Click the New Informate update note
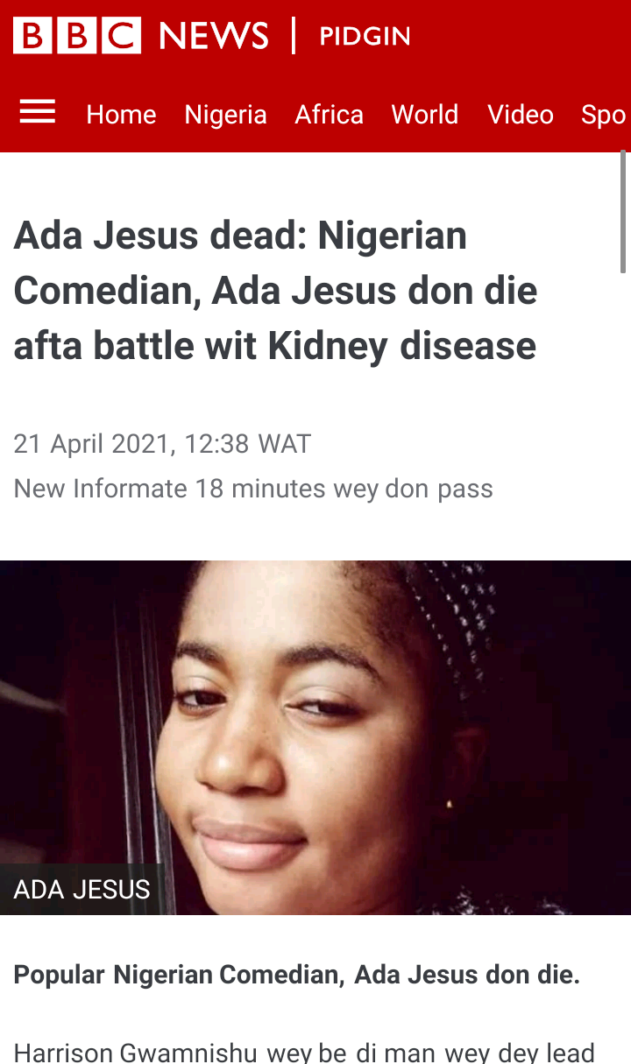631x1064 pixels. (253, 489)
